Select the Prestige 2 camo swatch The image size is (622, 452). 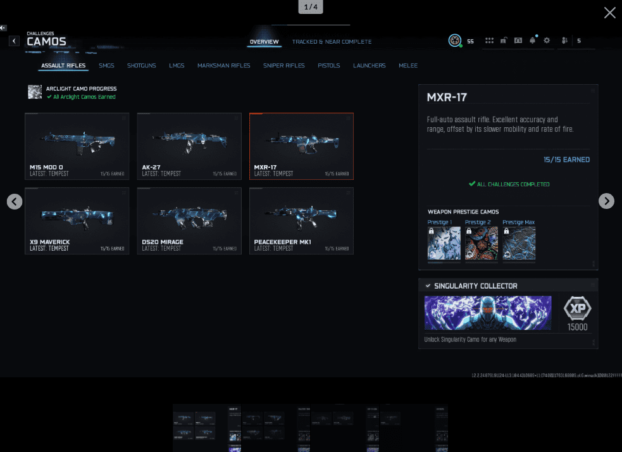coord(482,243)
